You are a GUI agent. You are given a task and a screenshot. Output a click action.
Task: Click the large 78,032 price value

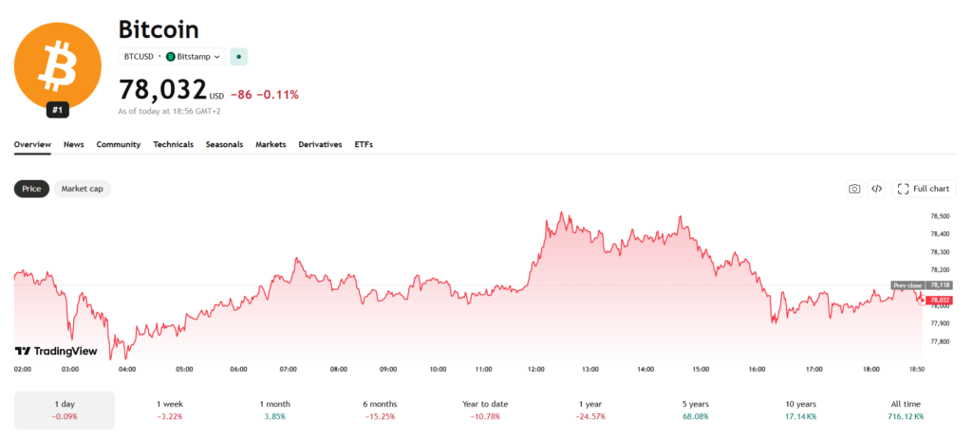coord(162,89)
